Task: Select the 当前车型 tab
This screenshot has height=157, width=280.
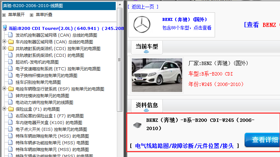Action: click(x=147, y=47)
